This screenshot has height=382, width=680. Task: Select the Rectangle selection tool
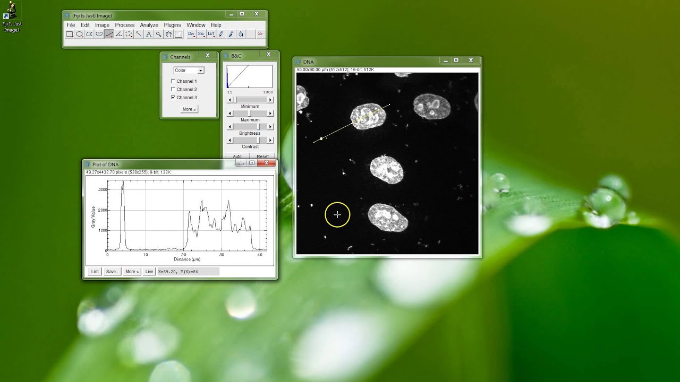pos(70,34)
